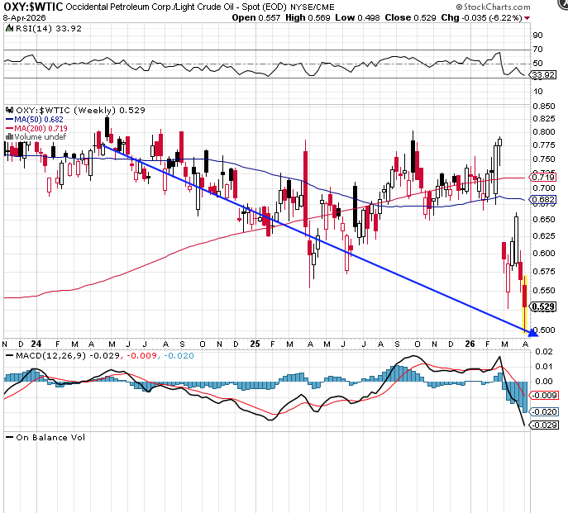This screenshot has height=513, width=568.
Task: Click the 0.02 label on MACD axis
Action: [544, 352]
